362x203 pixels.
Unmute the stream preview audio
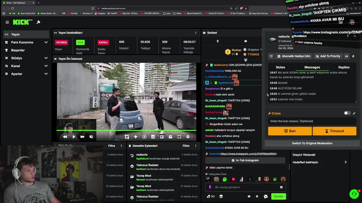[x=91, y=137]
